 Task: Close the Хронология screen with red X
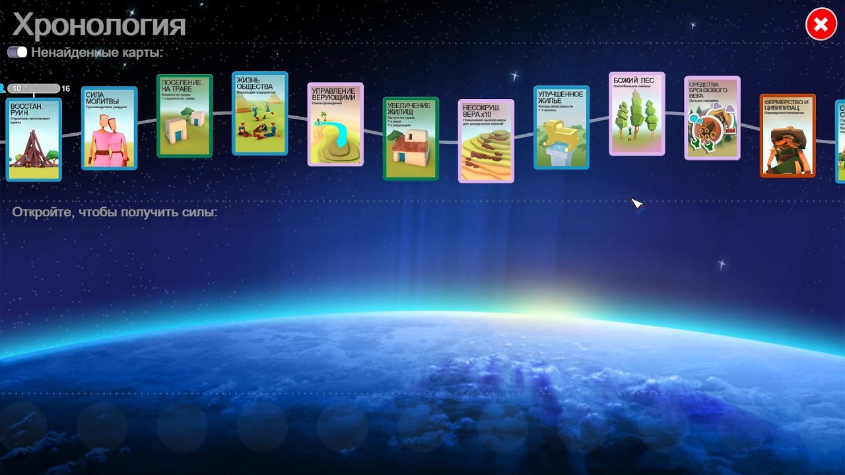[x=821, y=26]
